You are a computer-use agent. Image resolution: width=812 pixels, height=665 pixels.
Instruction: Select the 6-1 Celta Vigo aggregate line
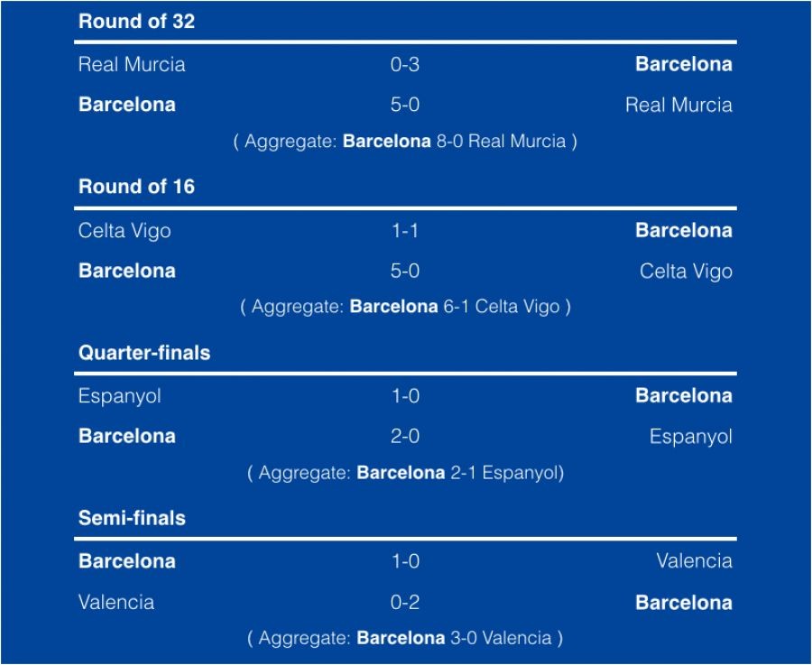coord(405,308)
